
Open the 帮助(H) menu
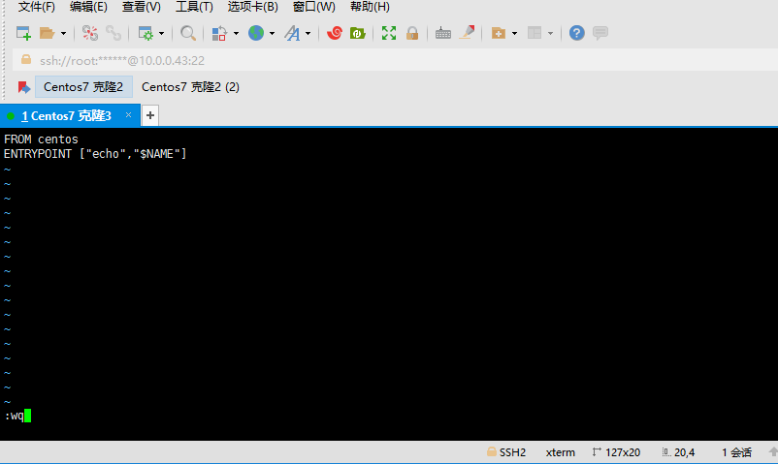point(371,7)
